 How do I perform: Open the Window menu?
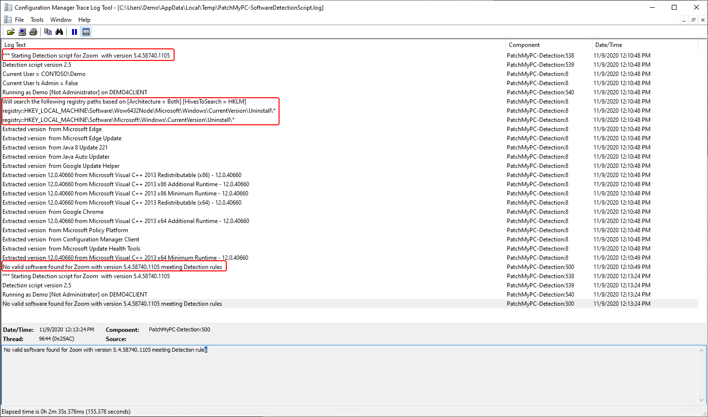coord(61,20)
